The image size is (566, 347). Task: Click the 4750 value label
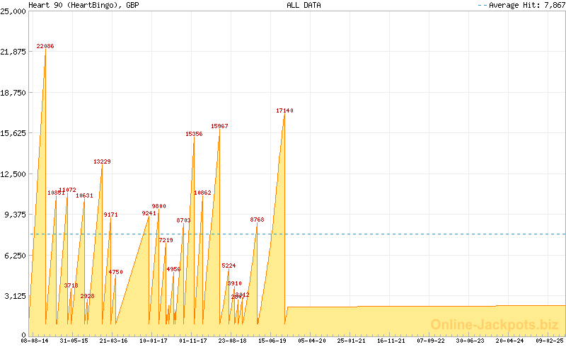(x=115, y=272)
